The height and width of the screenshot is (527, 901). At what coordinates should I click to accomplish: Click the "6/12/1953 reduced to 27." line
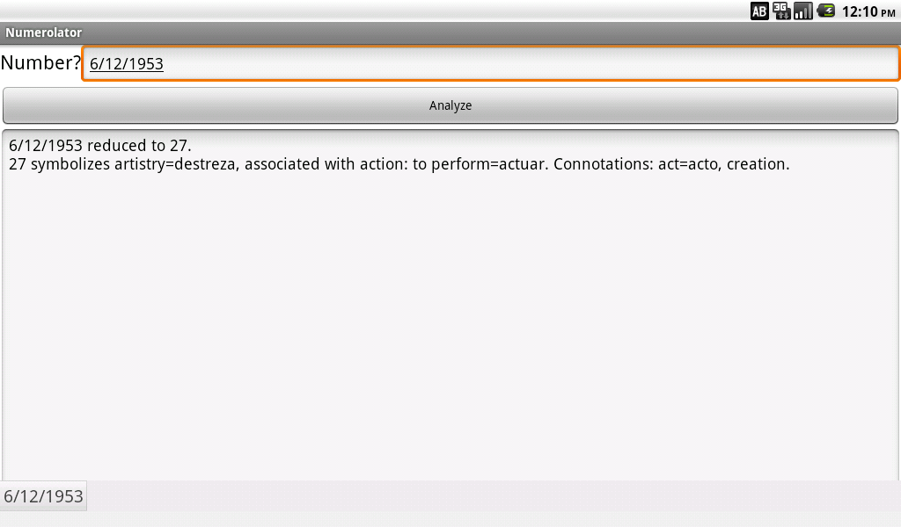(x=100, y=146)
